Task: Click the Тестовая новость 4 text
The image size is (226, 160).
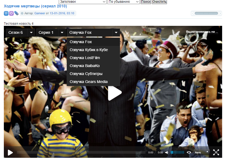Action: click(19, 24)
